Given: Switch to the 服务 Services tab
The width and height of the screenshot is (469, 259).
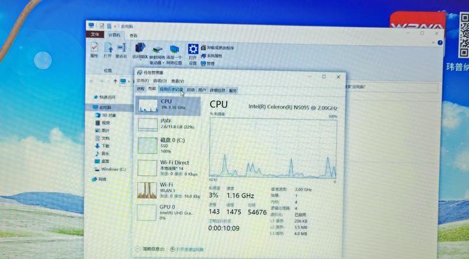Looking at the screenshot, I should [x=233, y=90].
